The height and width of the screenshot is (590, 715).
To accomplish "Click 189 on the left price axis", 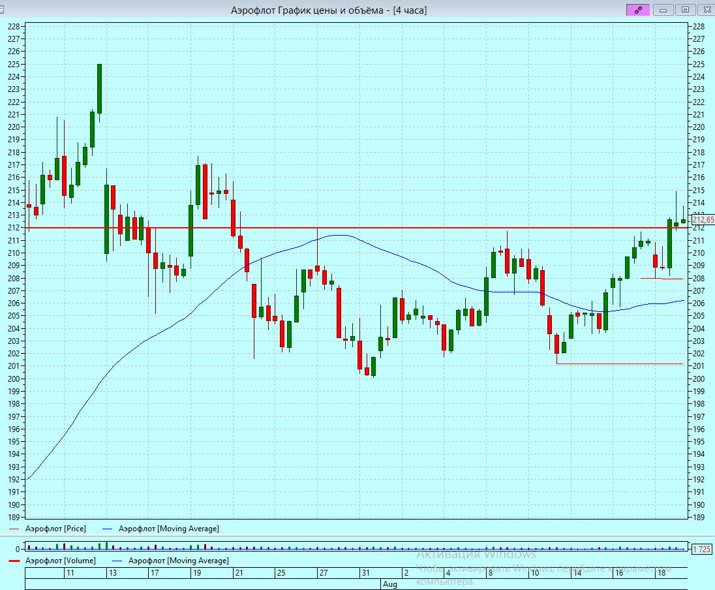I will [x=14, y=518].
